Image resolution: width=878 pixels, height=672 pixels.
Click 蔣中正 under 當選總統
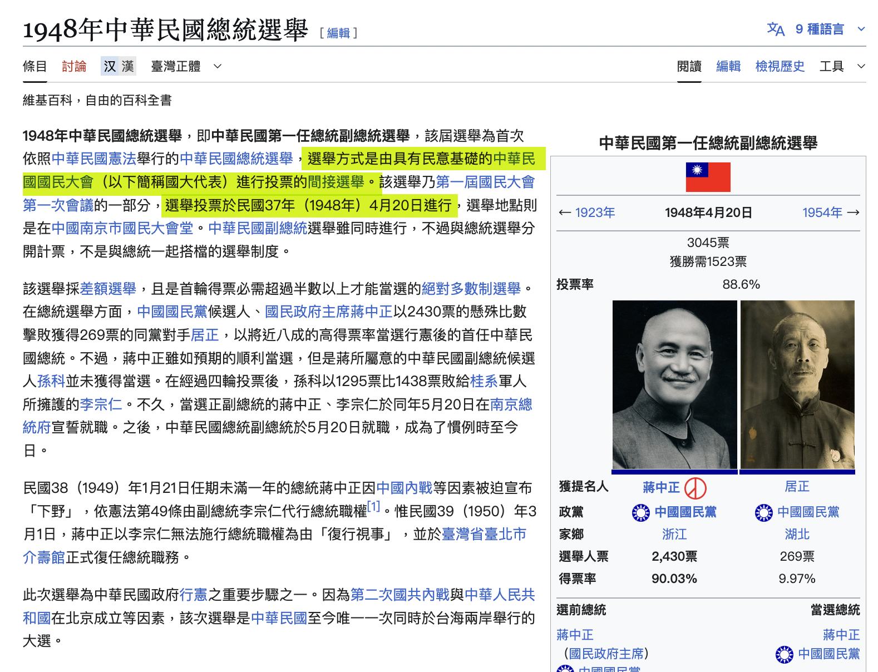tap(841, 635)
